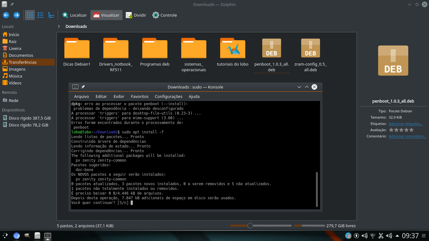Roll up the Konsole window shade

[x=307, y=87]
